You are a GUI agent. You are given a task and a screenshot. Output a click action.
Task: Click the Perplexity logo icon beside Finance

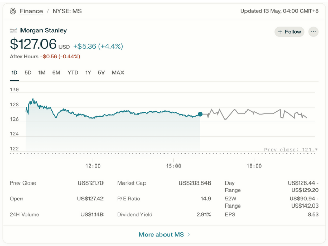pos(13,11)
